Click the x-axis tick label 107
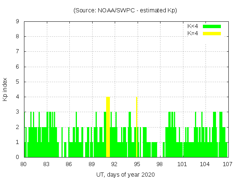This screenshot has width=240, height=180. (x=227, y=164)
